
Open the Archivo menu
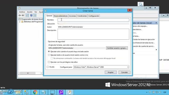(22, 12)
